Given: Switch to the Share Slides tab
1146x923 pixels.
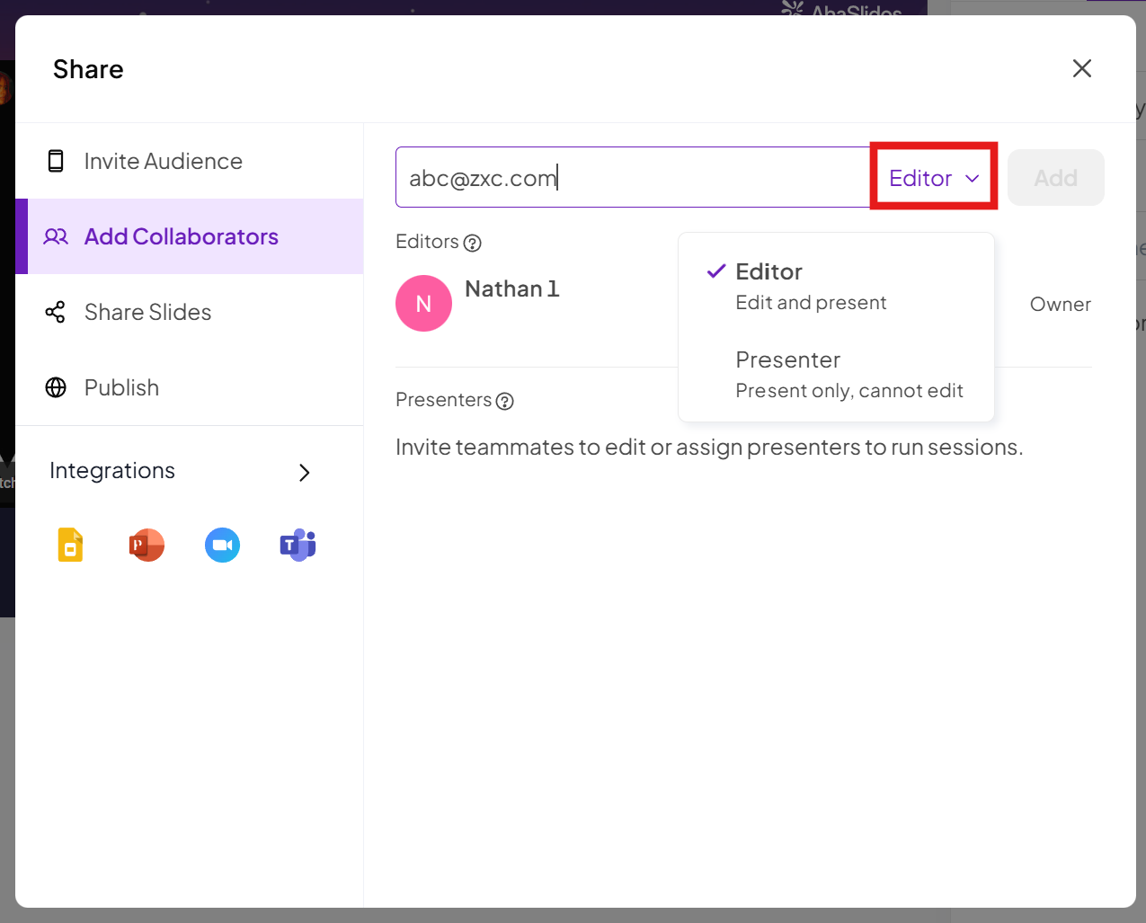Looking at the screenshot, I should point(147,313).
